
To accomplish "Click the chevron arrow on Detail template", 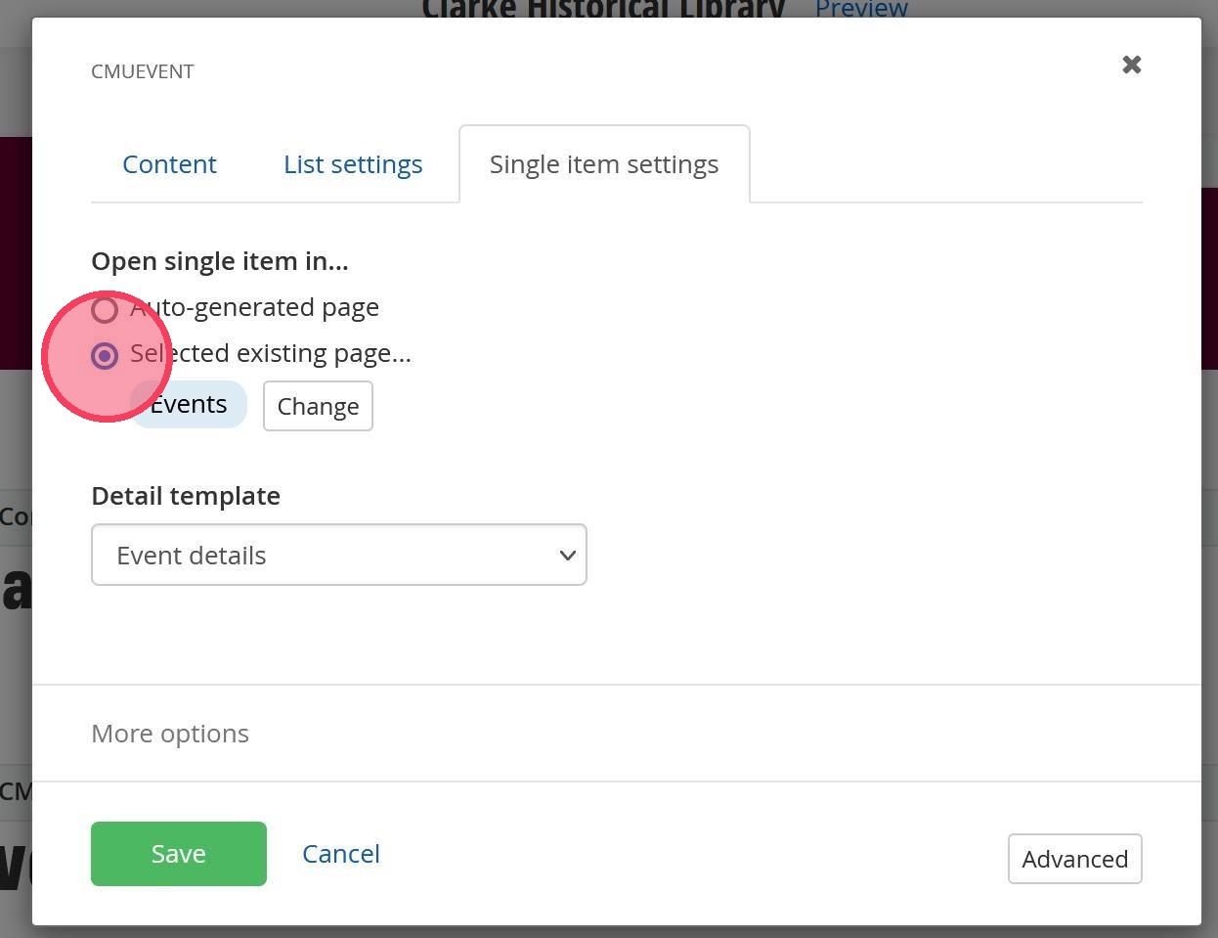I will click(x=567, y=556).
